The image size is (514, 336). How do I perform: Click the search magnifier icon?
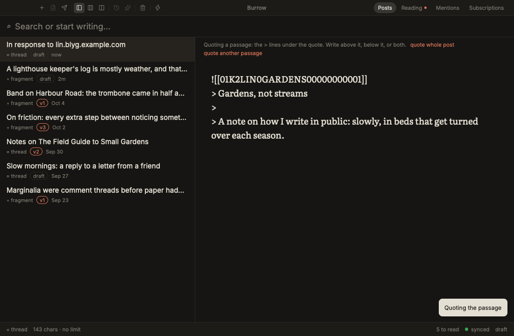coord(9,27)
